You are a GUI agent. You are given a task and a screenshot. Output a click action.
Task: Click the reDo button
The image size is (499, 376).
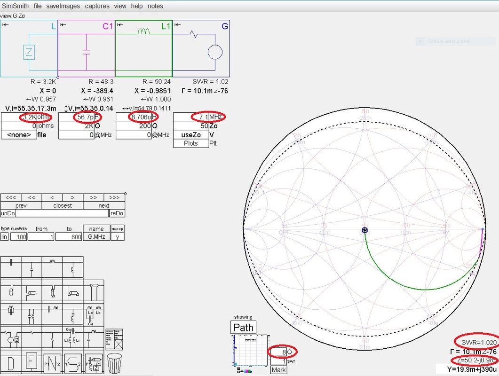click(117, 213)
